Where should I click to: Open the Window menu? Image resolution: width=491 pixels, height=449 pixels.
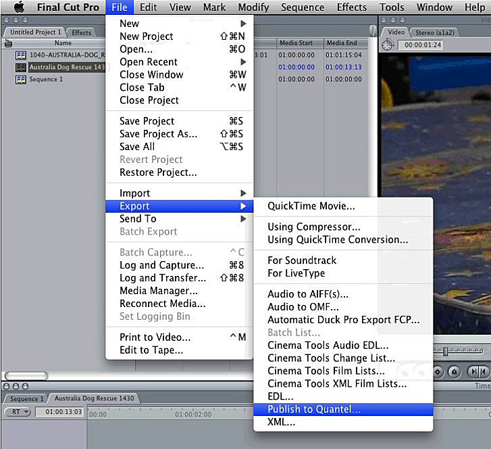pos(434,7)
